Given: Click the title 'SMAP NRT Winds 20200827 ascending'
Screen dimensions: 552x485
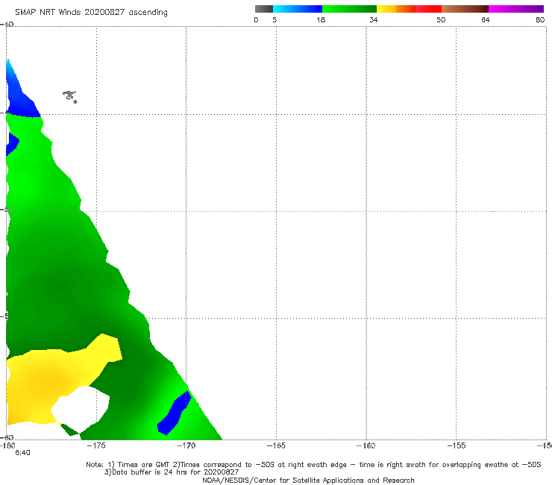Looking at the screenshot, I should click(91, 13).
